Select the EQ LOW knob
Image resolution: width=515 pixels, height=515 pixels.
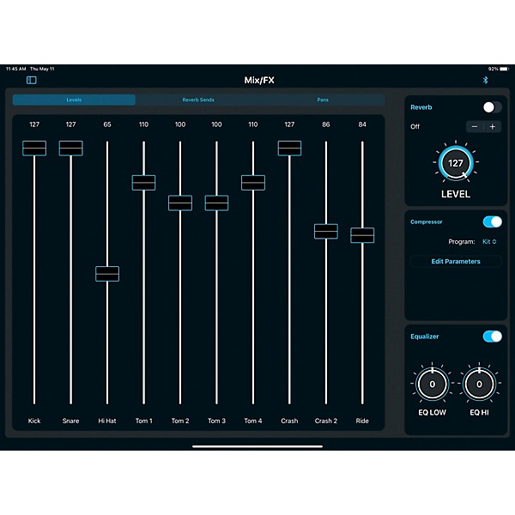click(433, 384)
